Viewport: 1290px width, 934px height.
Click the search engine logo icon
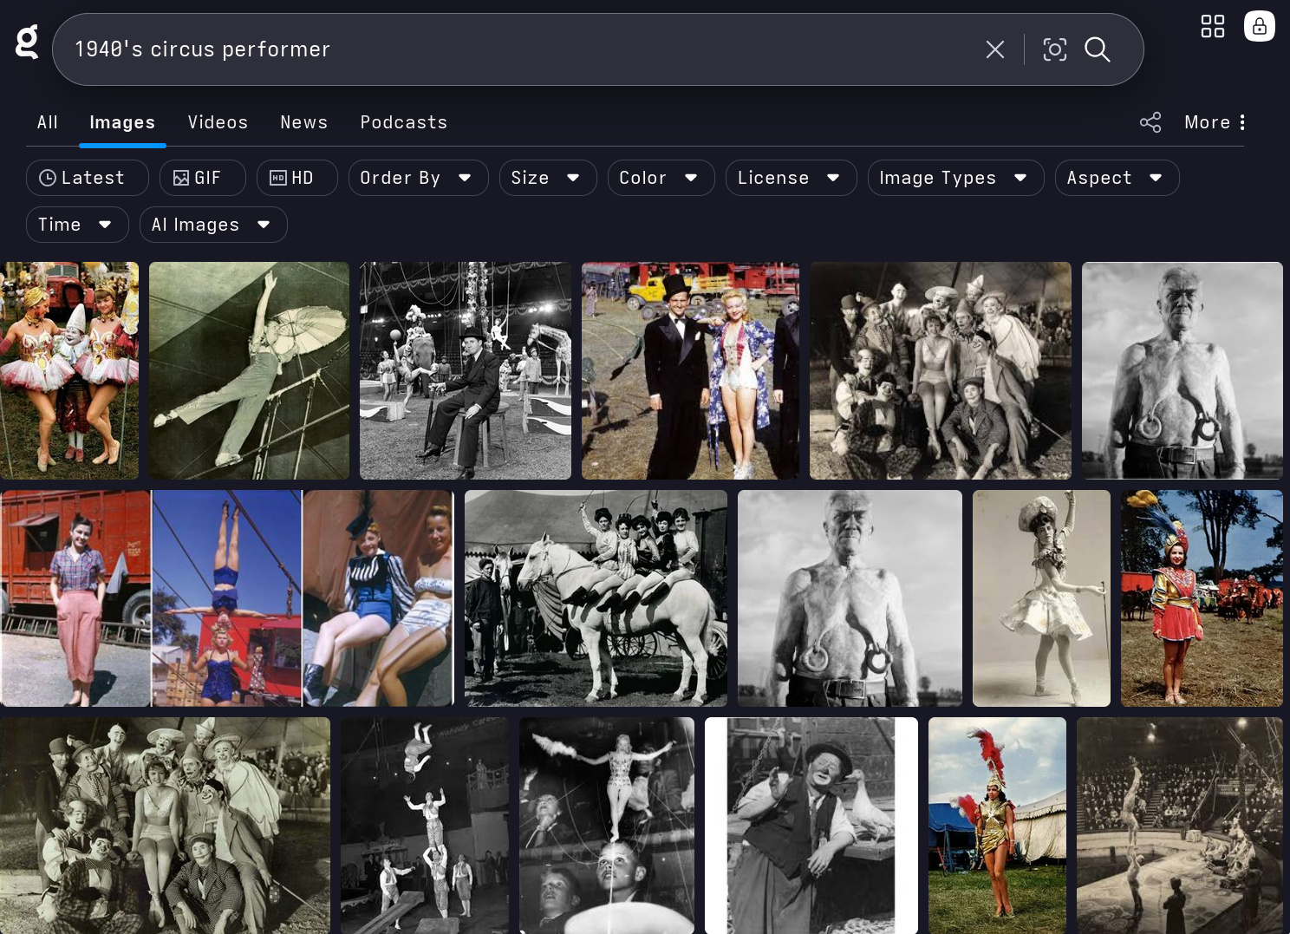(x=27, y=42)
